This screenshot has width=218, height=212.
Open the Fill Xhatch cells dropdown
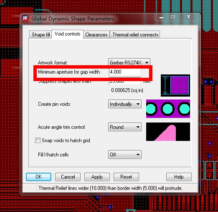125,154
